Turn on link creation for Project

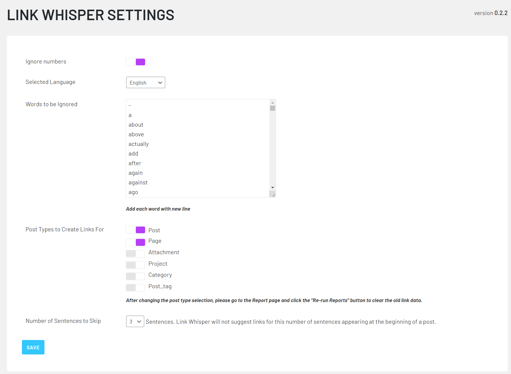pos(135,265)
